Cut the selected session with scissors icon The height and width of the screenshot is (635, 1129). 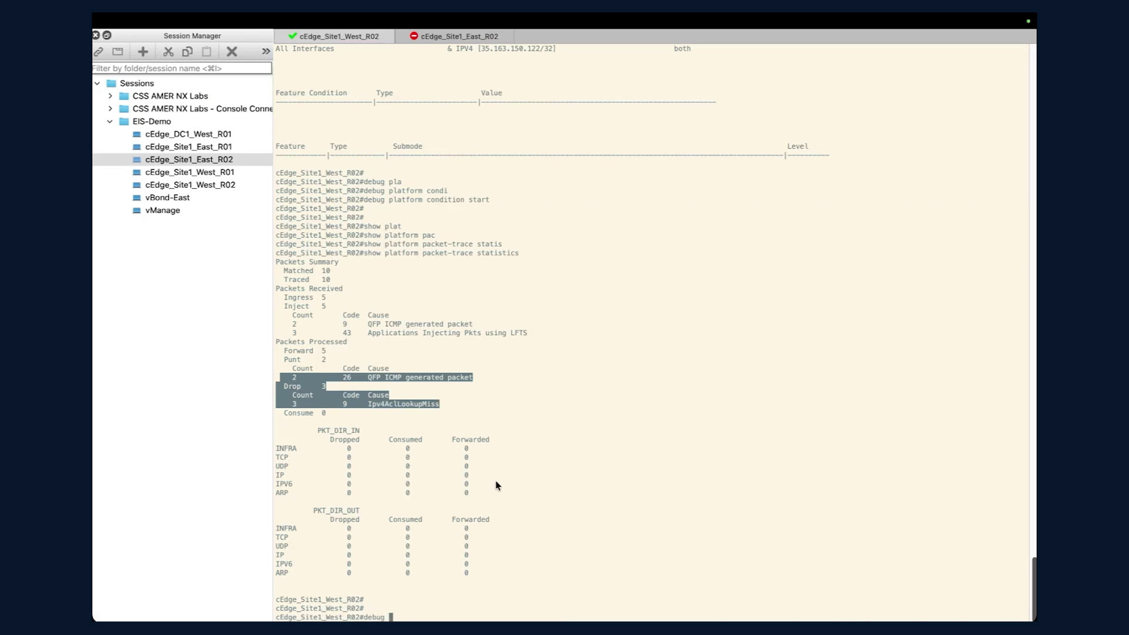(x=168, y=52)
